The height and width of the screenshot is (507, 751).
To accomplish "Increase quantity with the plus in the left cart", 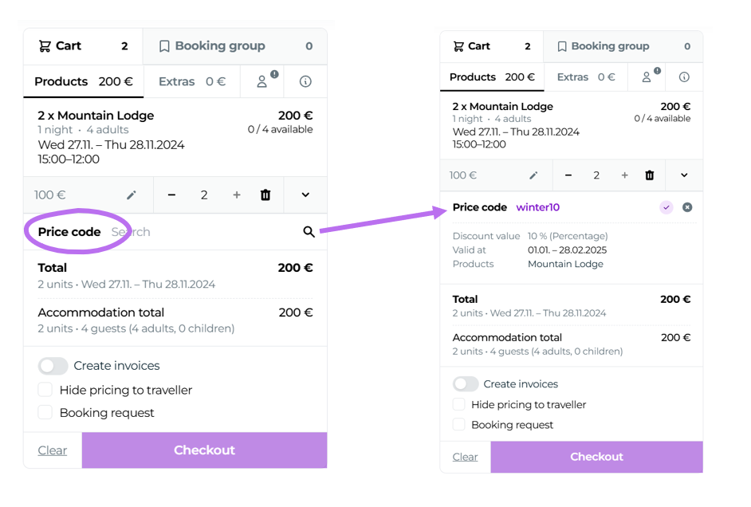I will [x=237, y=195].
